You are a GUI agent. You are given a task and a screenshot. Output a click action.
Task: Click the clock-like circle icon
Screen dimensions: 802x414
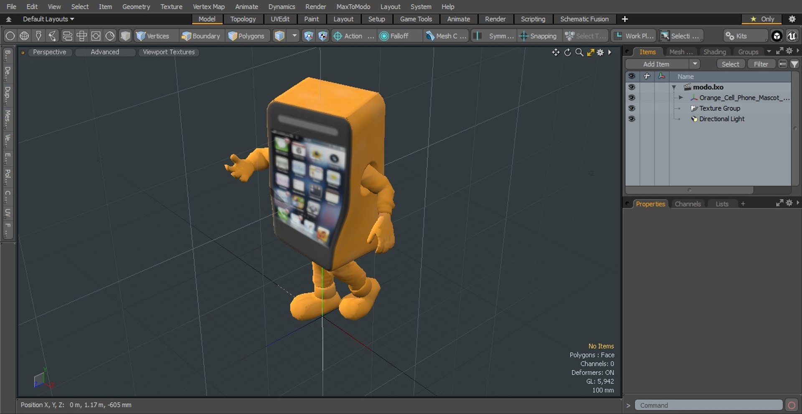coord(110,36)
